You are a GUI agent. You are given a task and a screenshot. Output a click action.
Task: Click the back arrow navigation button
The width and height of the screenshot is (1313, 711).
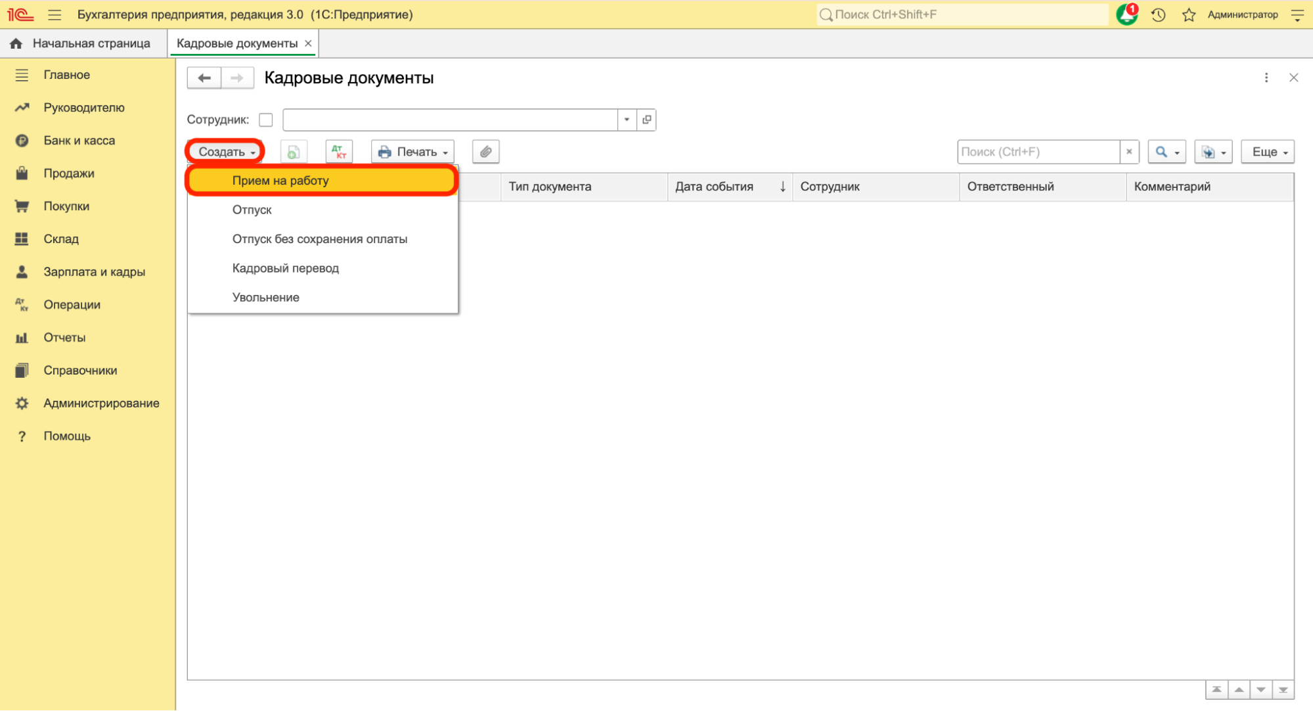pos(204,78)
